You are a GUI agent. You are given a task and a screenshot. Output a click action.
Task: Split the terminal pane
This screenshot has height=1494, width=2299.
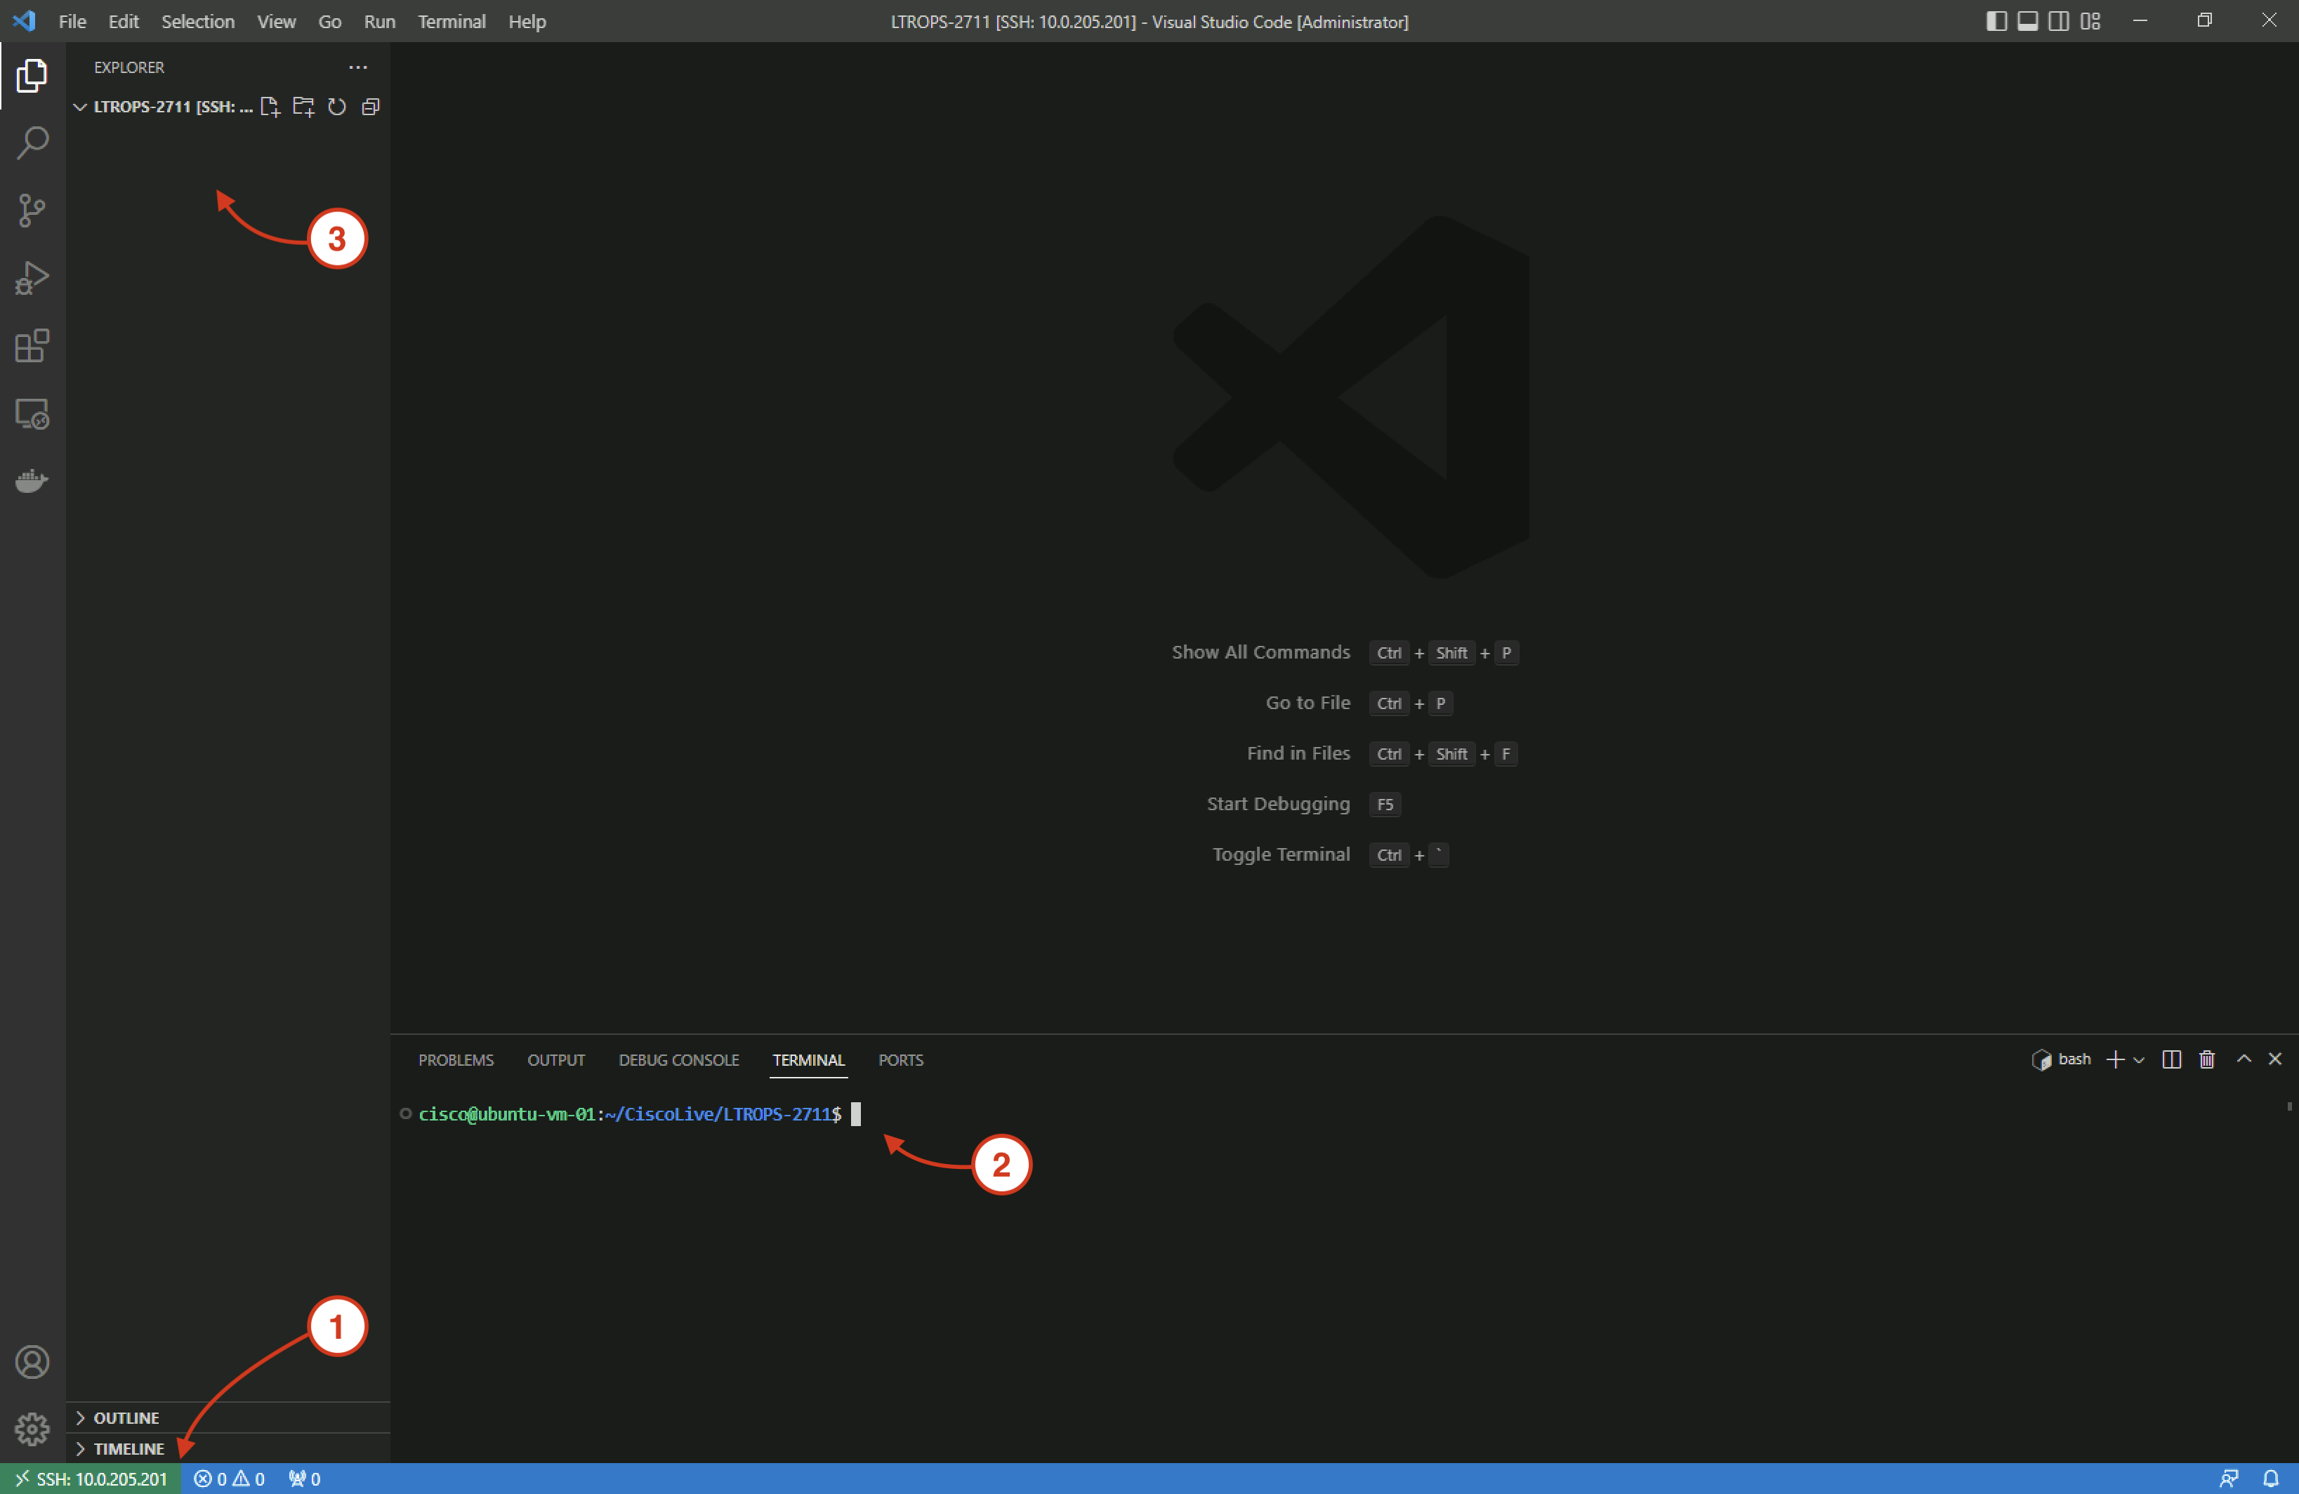[x=2171, y=1059]
